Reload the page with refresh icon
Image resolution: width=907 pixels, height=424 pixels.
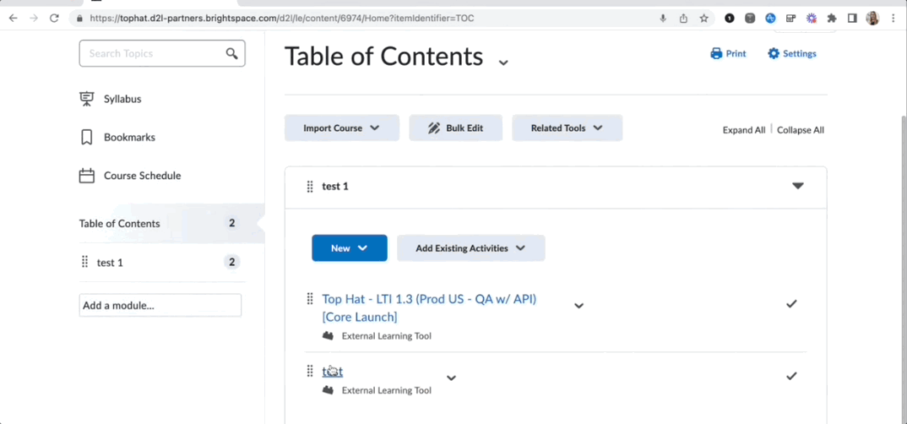coord(54,18)
